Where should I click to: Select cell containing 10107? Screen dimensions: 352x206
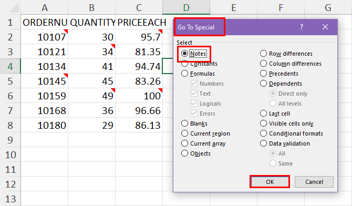tap(45, 37)
